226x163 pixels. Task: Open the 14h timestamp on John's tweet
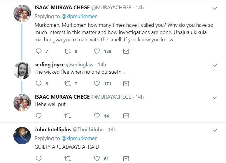[112, 129]
